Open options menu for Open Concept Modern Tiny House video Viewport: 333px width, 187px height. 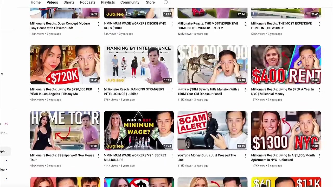point(98,24)
